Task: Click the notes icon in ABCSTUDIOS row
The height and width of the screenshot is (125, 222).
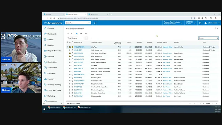Action: 72,56
